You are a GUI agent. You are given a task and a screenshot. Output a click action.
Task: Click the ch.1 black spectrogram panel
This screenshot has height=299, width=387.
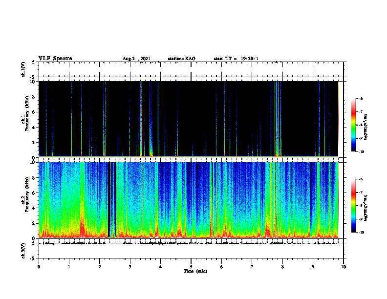(x=189, y=119)
